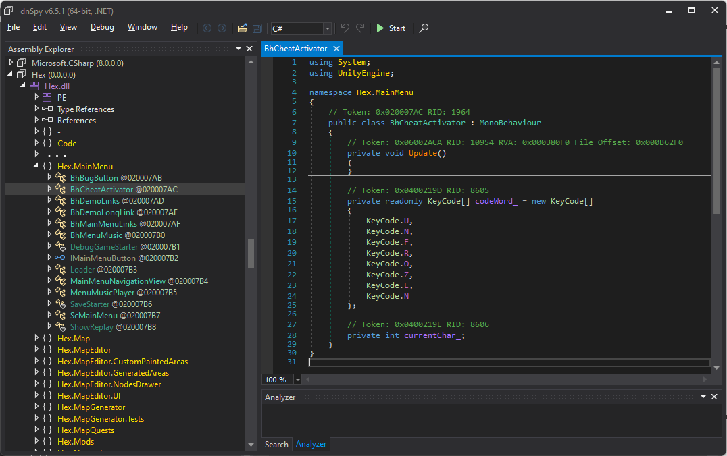Click the Open file folder toolbar icon
The height and width of the screenshot is (456, 727).
[242, 28]
